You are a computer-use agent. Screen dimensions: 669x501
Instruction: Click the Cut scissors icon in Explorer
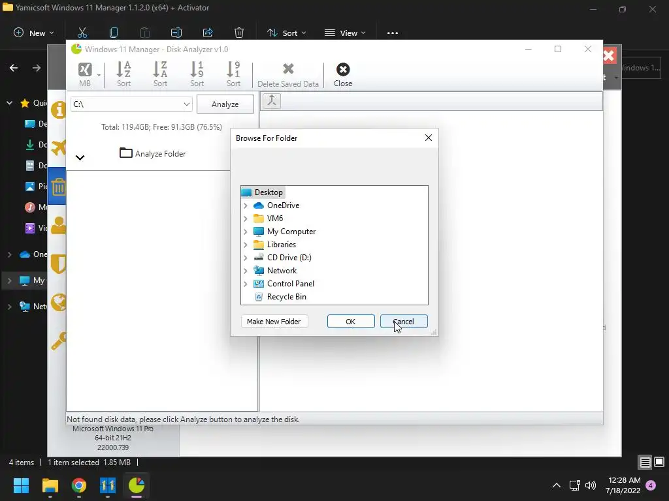pyautogui.click(x=82, y=33)
